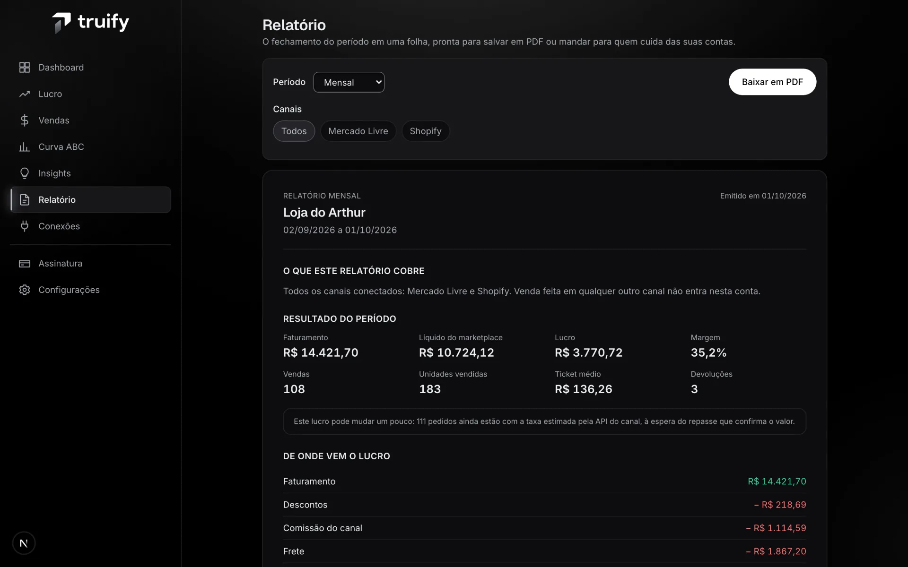
Task: Click the Assinatura credit card icon
Action: (x=25, y=264)
